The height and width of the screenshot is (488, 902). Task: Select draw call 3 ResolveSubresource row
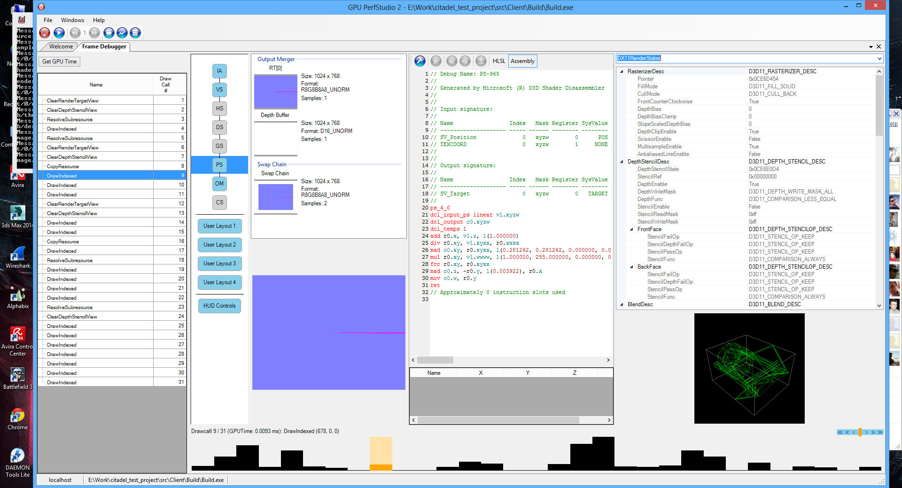click(x=112, y=119)
